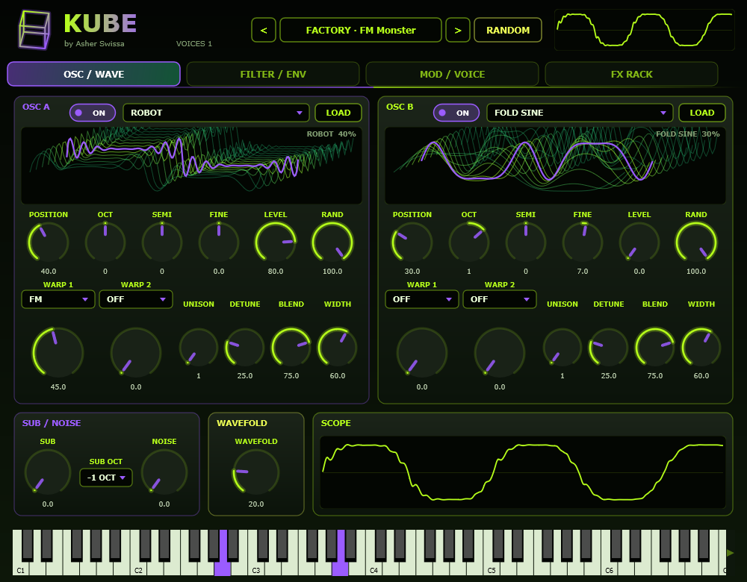Screen dimensions: 747x582
Task: Click the OSC A RAND knob
Action: (332, 242)
